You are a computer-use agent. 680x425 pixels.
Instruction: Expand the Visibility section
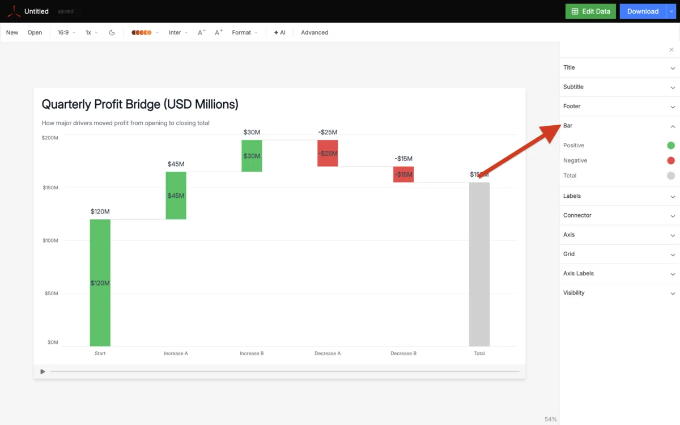click(x=619, y=292)
